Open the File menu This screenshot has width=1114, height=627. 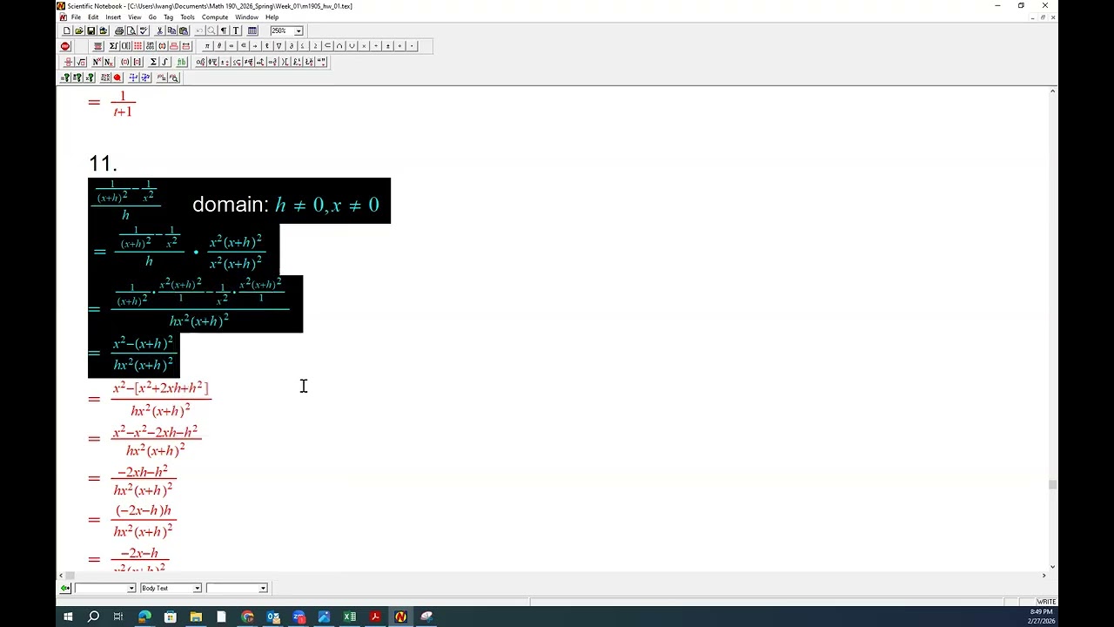[x=76, y=17]
